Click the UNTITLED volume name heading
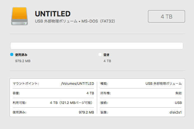 coord(53,14)
